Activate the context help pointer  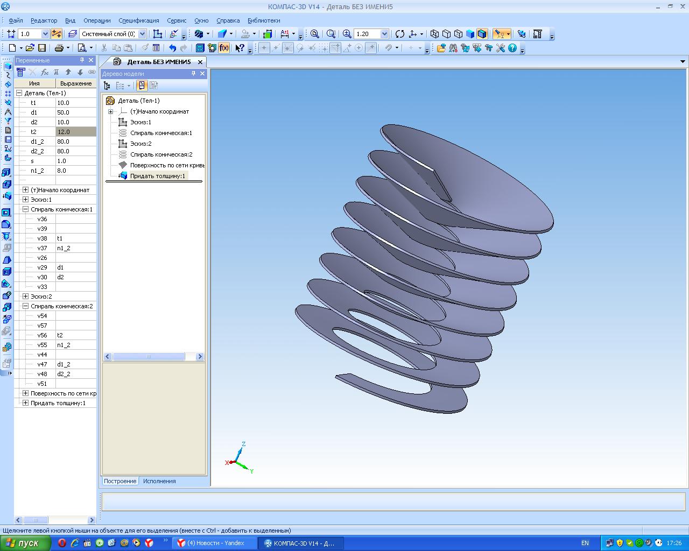point(240,48)
